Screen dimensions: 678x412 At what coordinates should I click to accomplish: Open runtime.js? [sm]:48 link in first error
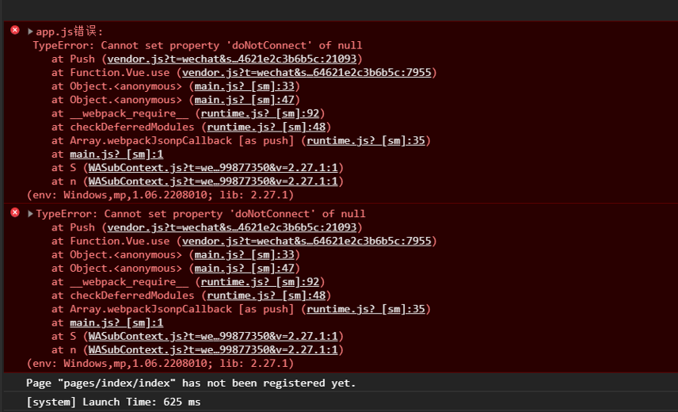266,127
